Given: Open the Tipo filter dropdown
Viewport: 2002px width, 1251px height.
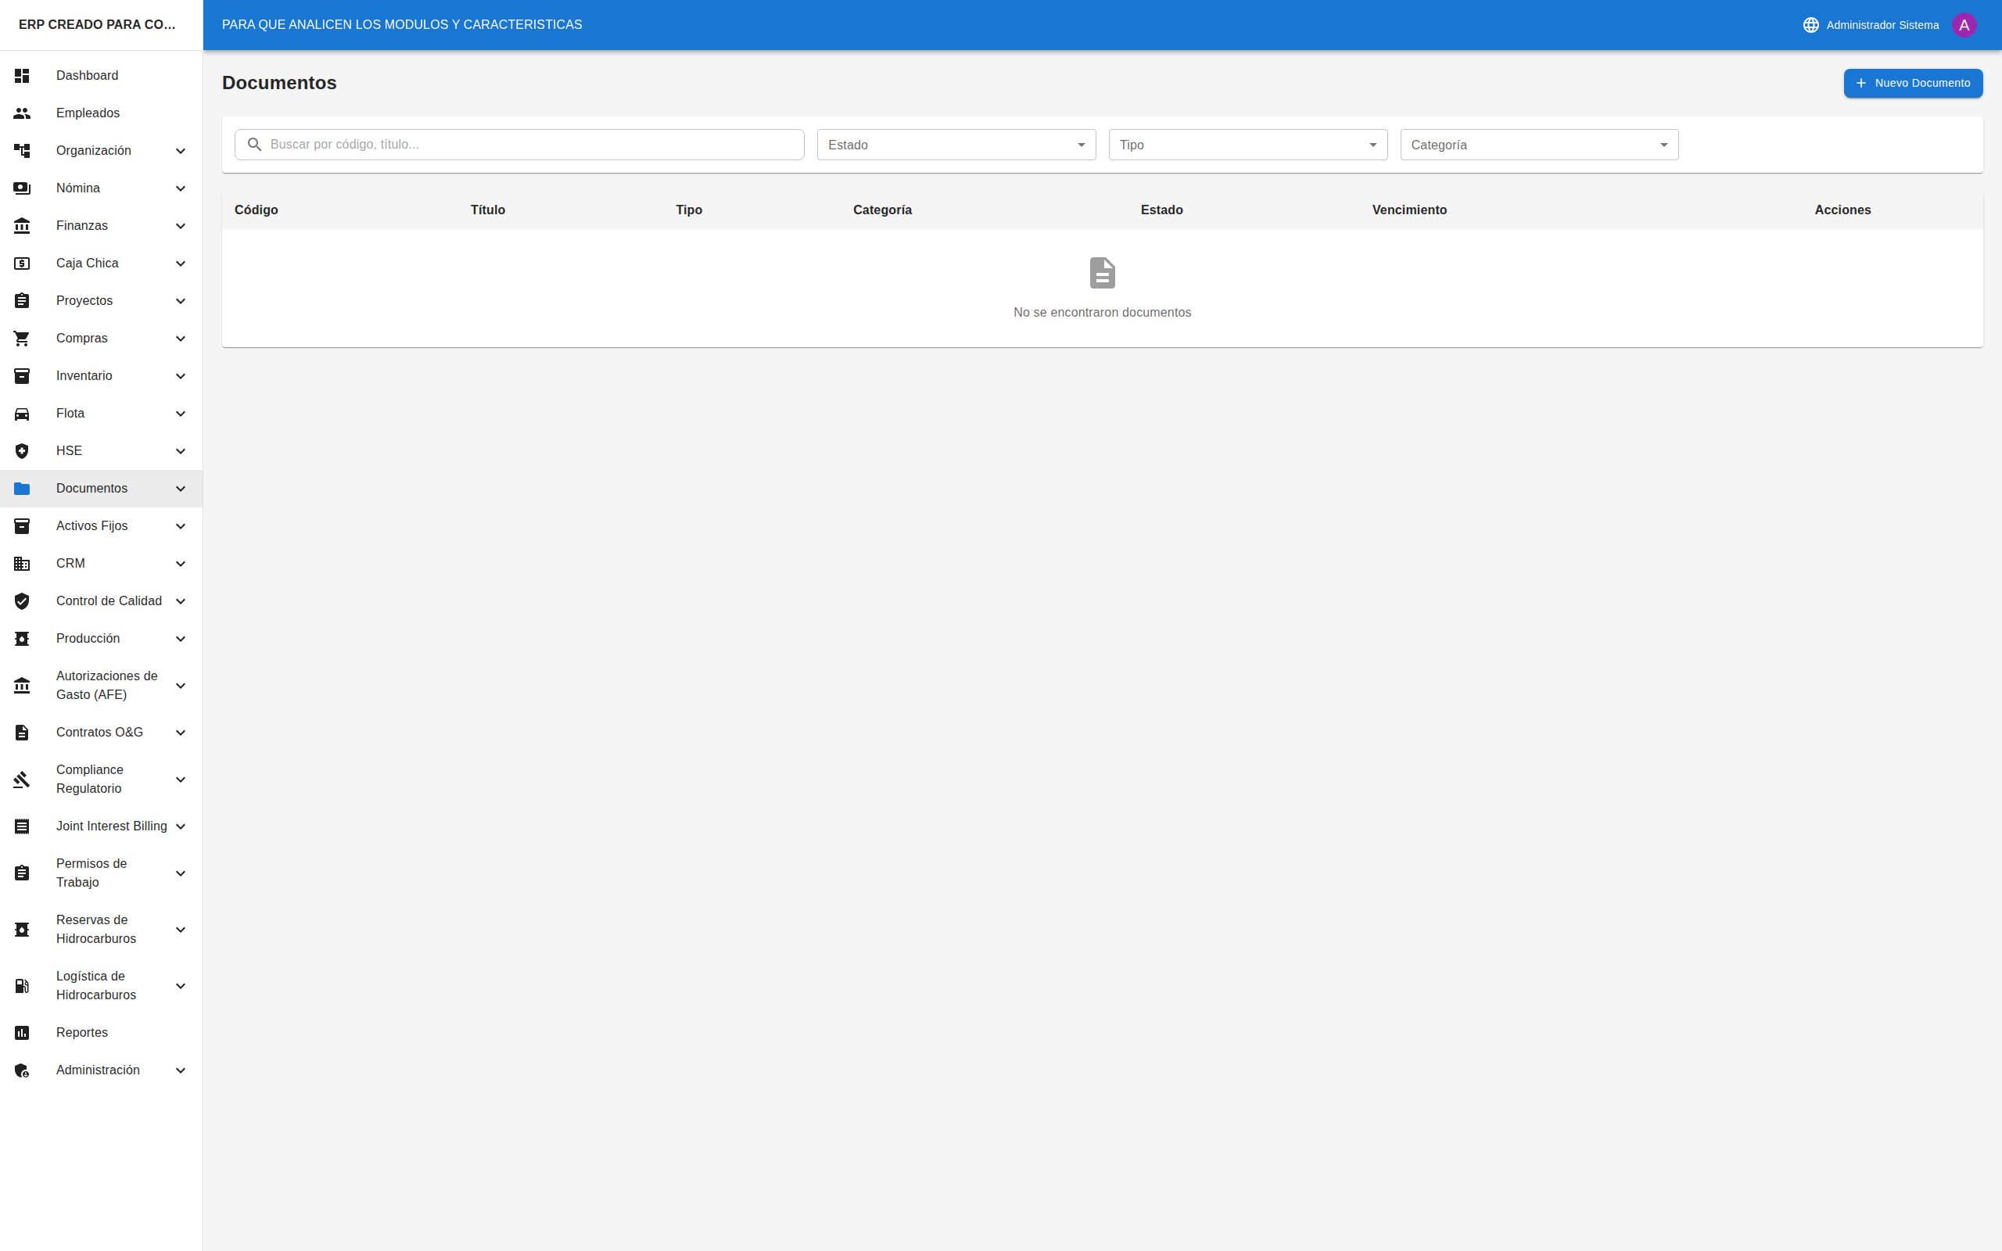Looking at the screenshot, I should (x=1247, y=144).
